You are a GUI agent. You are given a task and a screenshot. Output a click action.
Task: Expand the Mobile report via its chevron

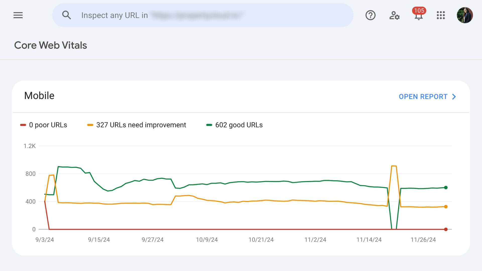[x=454, y=97]
